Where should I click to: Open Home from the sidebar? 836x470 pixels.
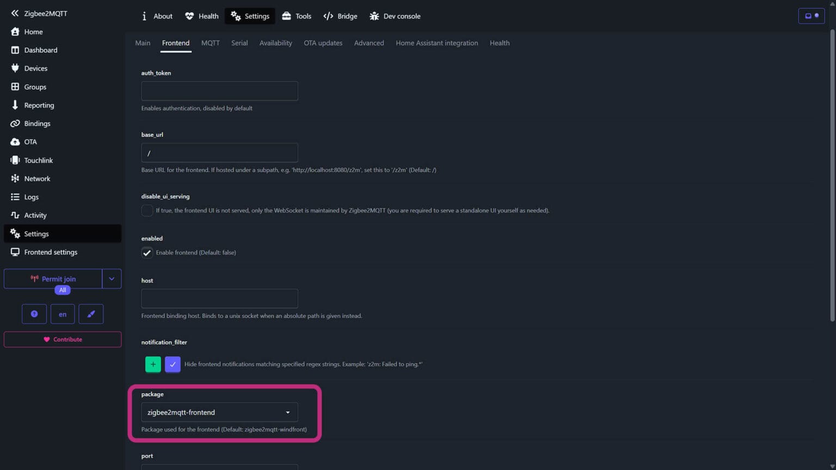[x=63, y=32]
